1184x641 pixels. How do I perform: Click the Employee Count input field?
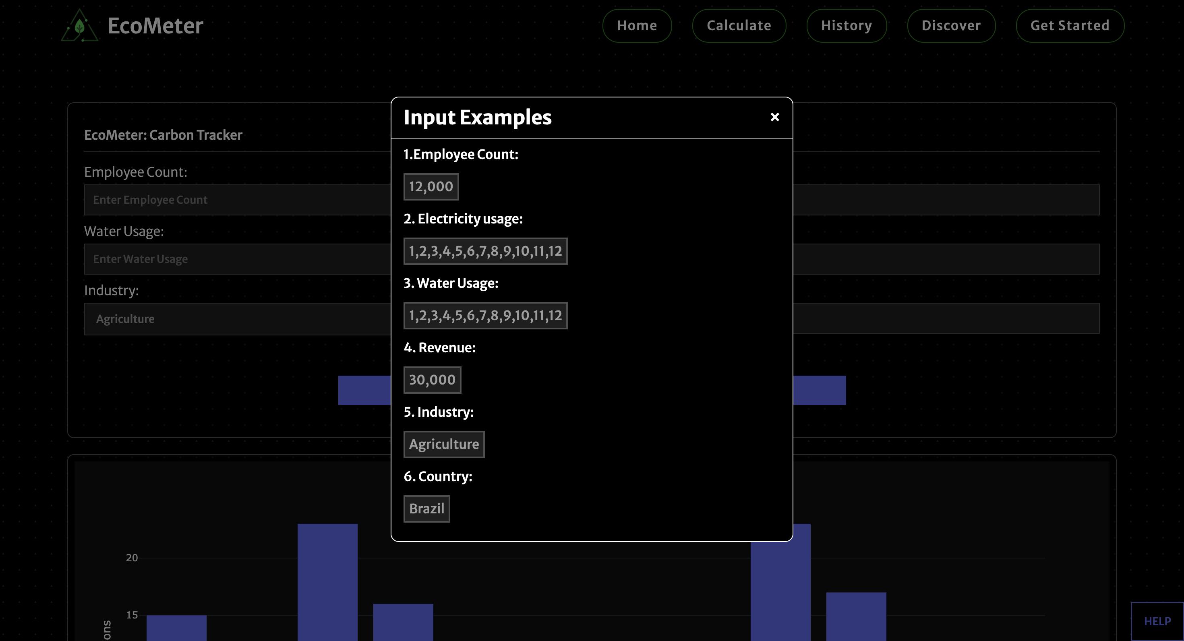point(237,200)
